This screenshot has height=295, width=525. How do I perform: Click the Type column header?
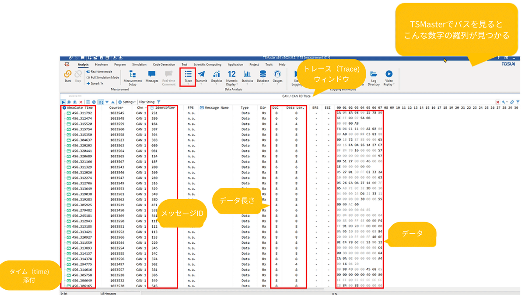(x=245, y=108)
